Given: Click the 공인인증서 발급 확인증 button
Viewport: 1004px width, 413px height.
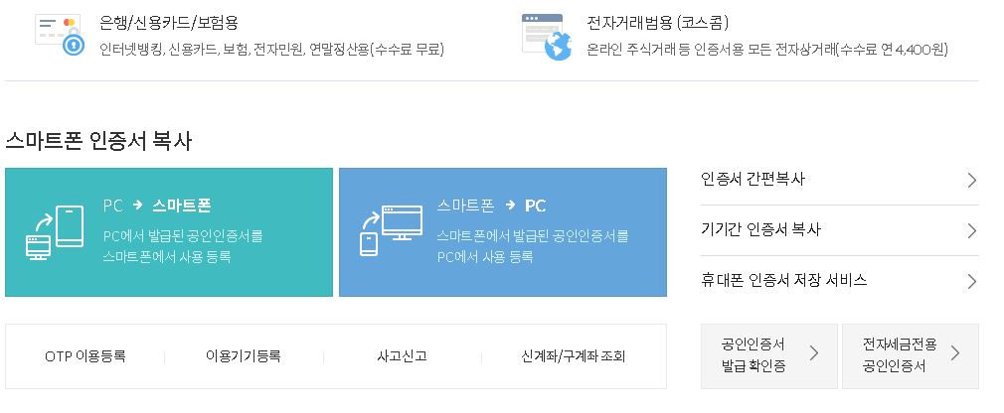Looking at the screenshot, I should tap(769, 356).
